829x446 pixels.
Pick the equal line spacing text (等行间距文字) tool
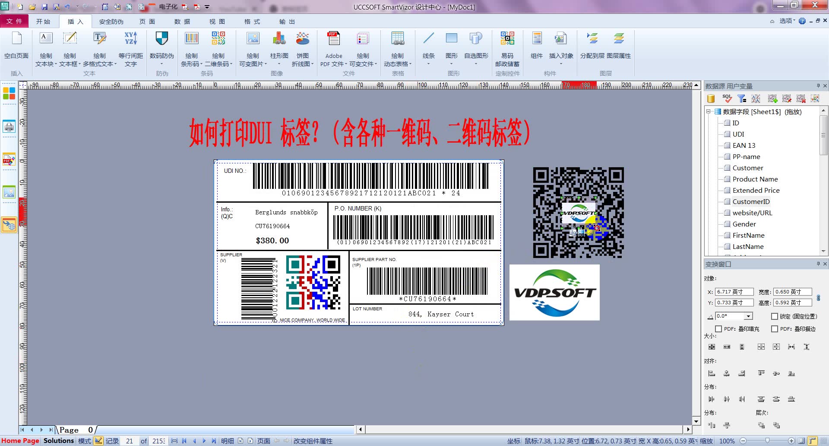131,48
